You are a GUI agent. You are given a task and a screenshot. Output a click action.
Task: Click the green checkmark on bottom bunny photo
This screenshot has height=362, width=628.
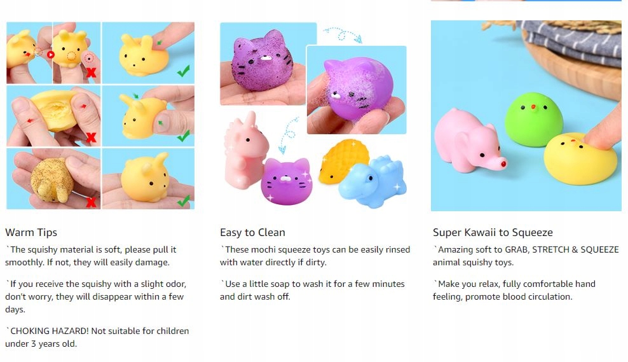184,200
